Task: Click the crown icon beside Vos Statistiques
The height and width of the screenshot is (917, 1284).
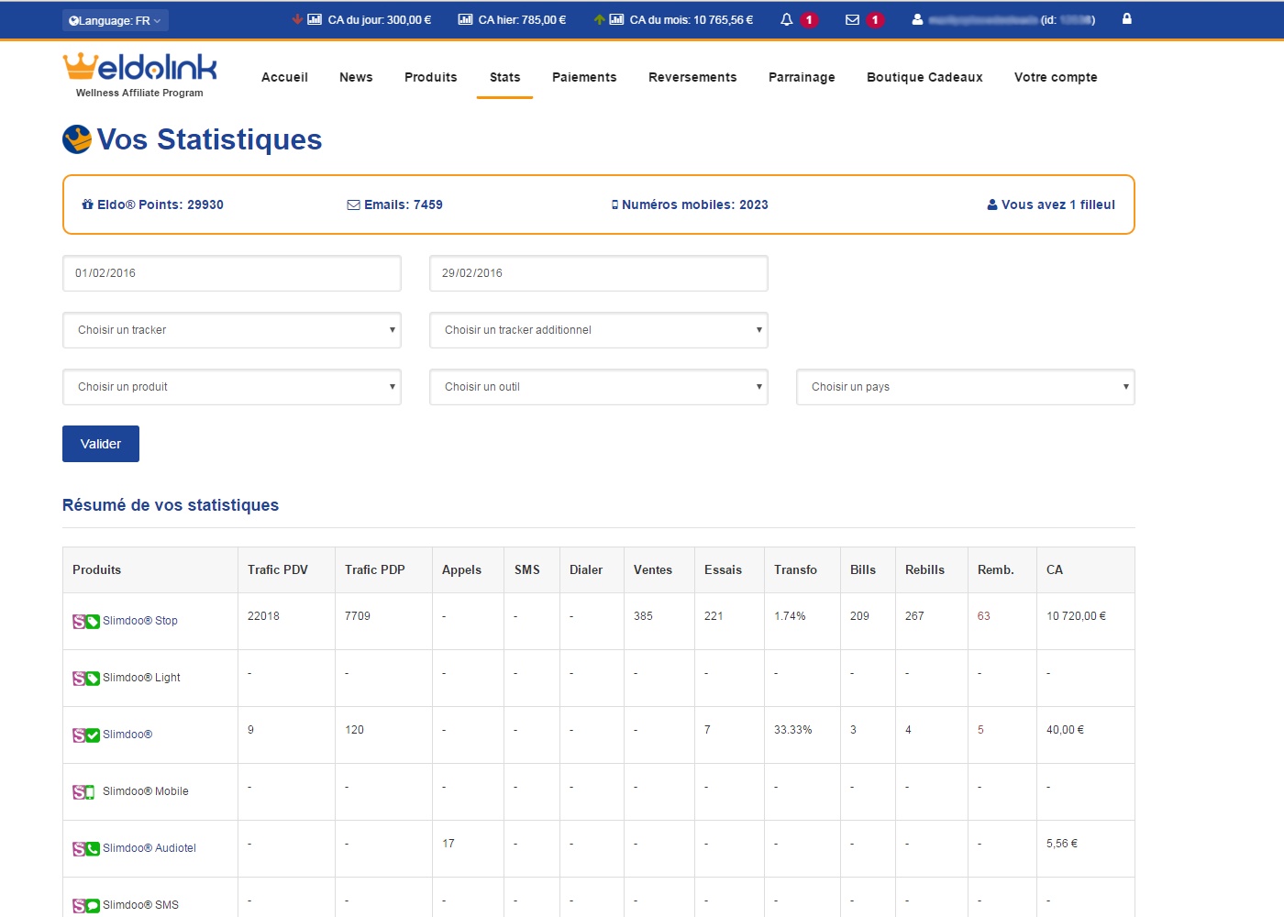Action: coord(77,139)
